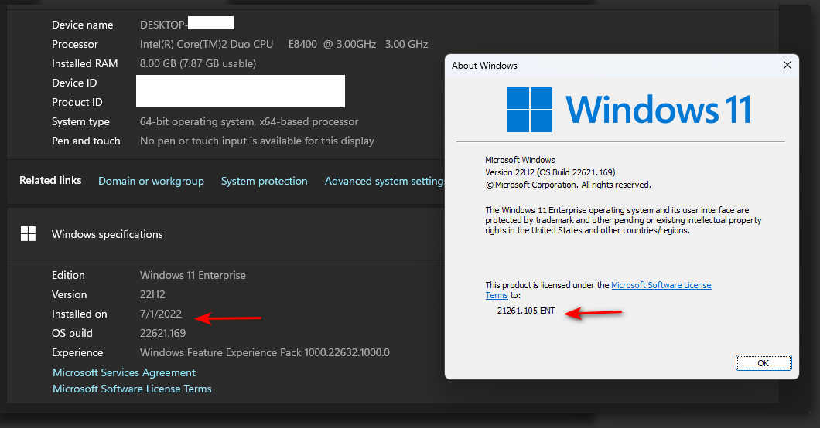Select installed RAM value 8.00 GB
Image resolution: width=820 pixels, height=428 pixels.
pos(198,63)
